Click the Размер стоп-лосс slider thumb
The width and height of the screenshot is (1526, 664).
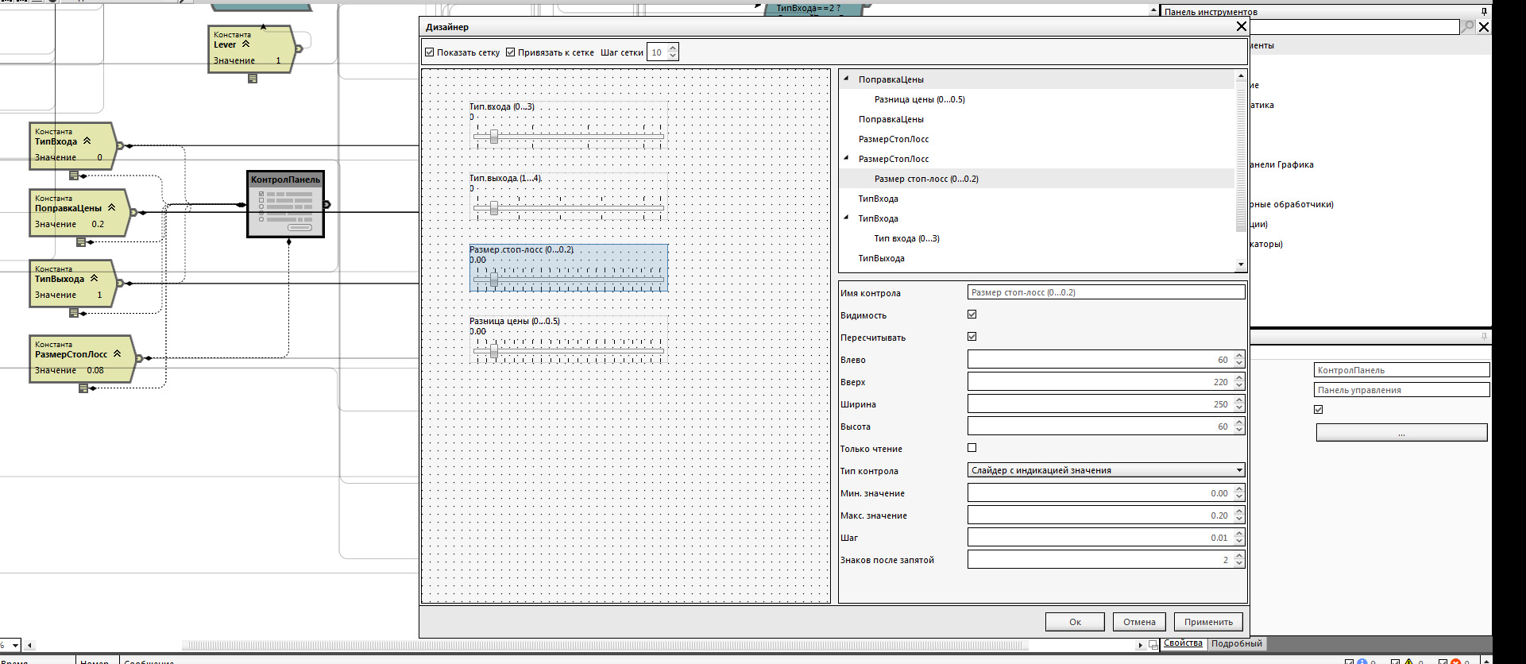(x=494, y=280)
